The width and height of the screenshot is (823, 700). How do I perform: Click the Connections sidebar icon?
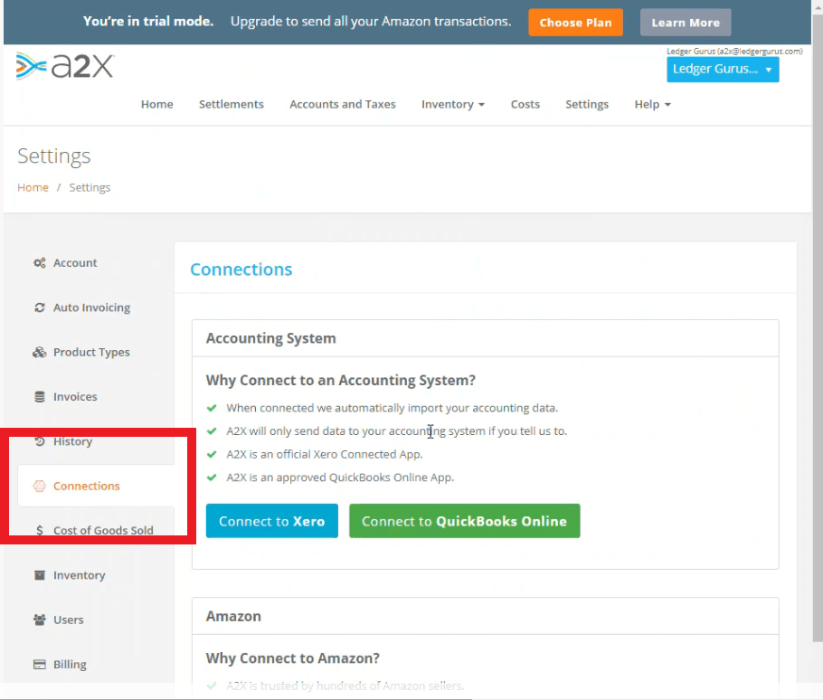(x=40, y=486)
